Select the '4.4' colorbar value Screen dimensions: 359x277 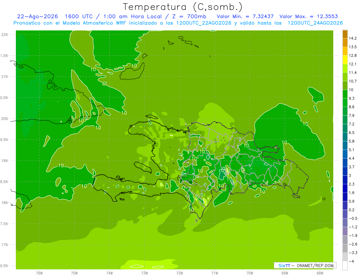[x=352, y=158]
